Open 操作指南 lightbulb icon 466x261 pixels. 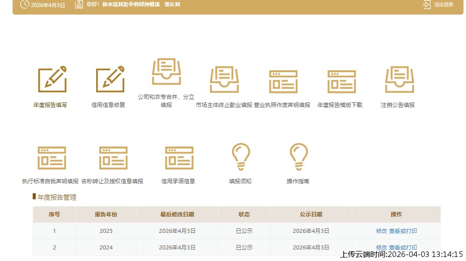click(x=298, y=157)
